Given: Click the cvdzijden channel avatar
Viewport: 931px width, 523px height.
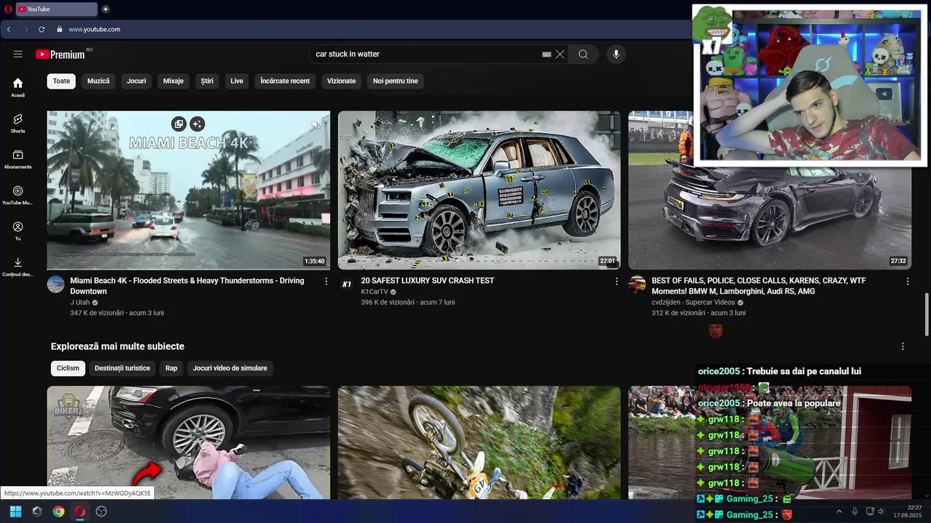Looking at the screenshot, I should tap(637, 284).
